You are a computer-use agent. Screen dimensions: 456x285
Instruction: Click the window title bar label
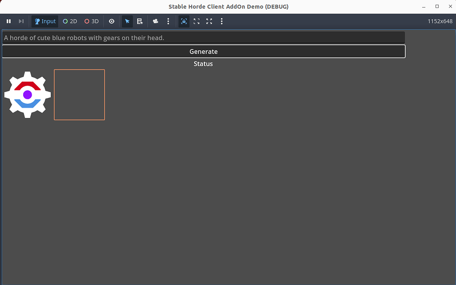pyautogui.click(x=228, y=6)
